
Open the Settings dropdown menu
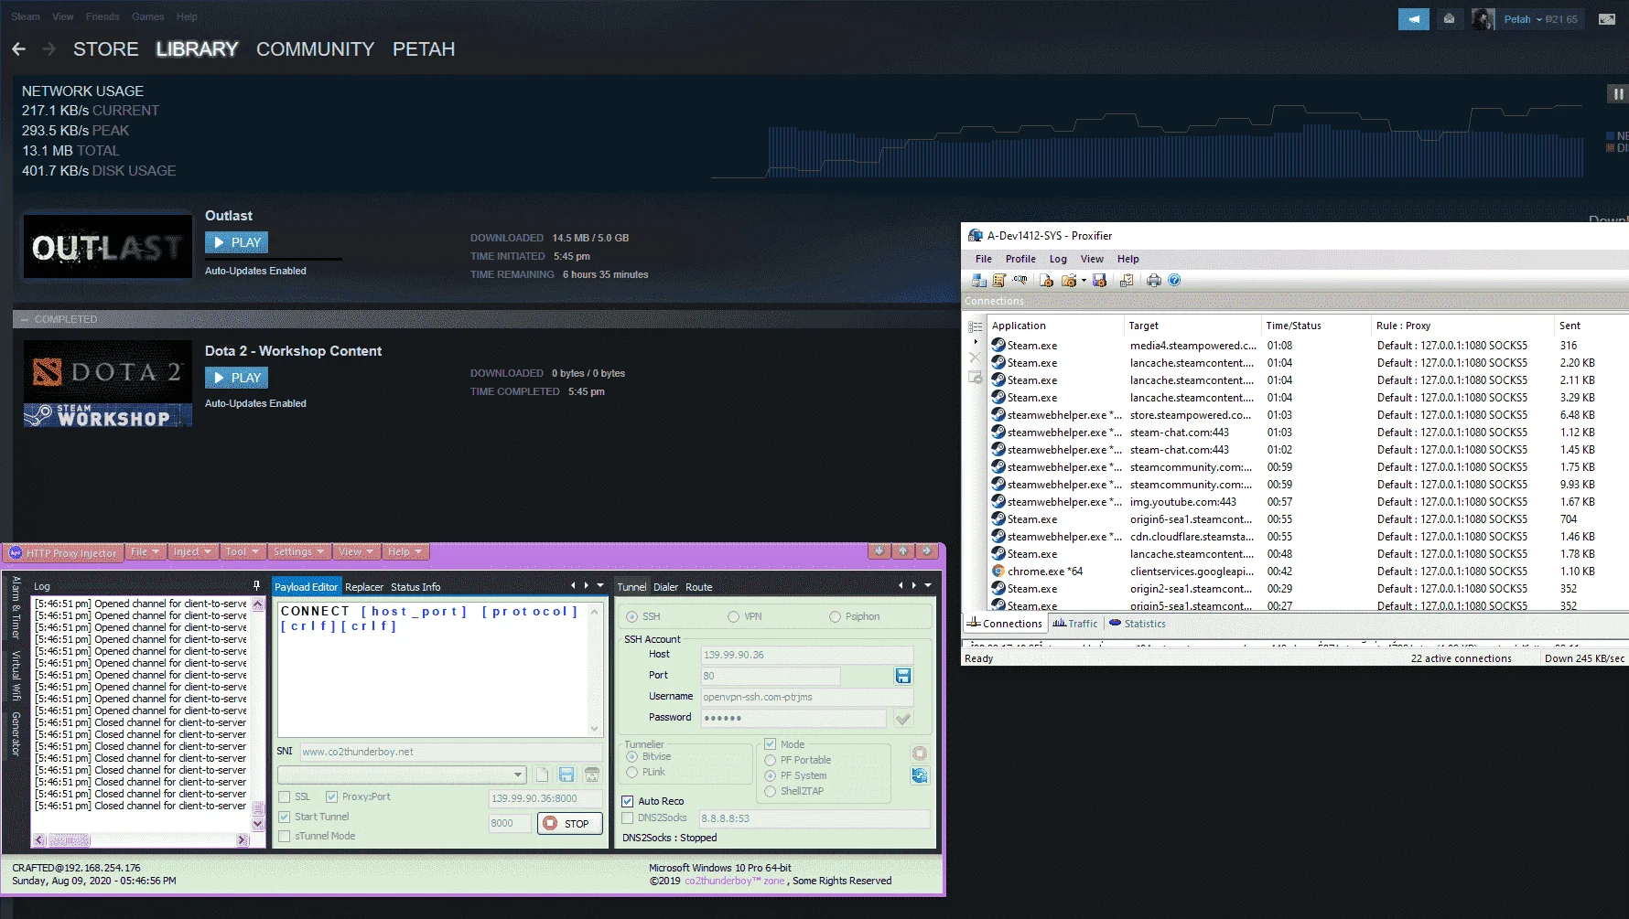(x=299, y=552)
